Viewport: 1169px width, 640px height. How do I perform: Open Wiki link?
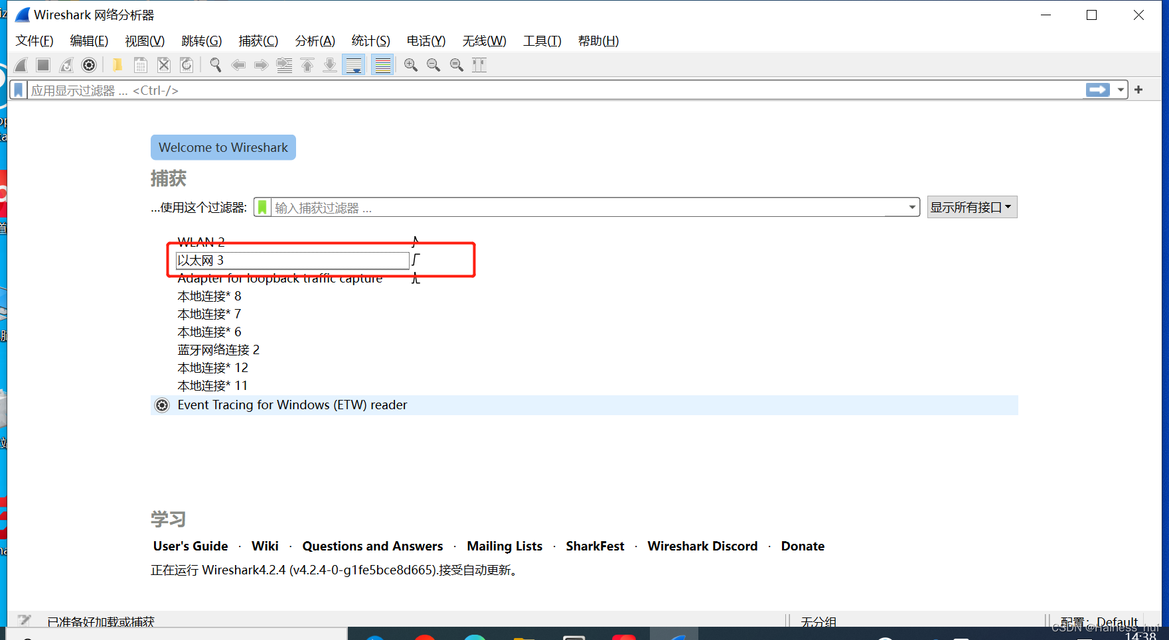[265, 546]
